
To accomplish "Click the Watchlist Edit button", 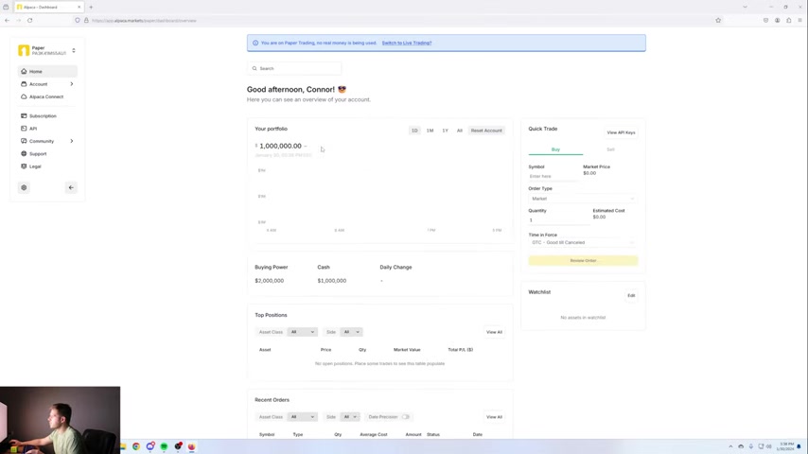I will click(x=631, y=295).
